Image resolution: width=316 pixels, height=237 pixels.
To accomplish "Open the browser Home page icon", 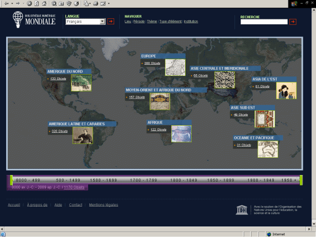I will pyautogui.click(x=44, y=3).
